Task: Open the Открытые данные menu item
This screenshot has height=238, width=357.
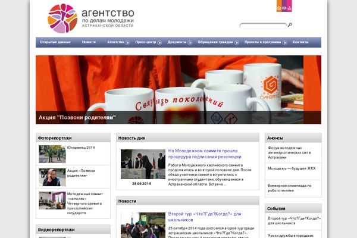Action: [x=55, y=42]
